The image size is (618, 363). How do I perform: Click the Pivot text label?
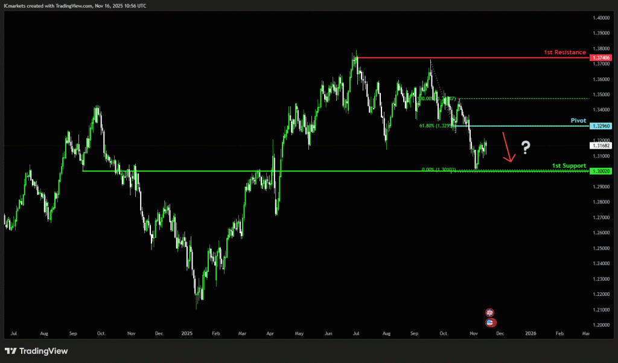(x=578, y=121)
